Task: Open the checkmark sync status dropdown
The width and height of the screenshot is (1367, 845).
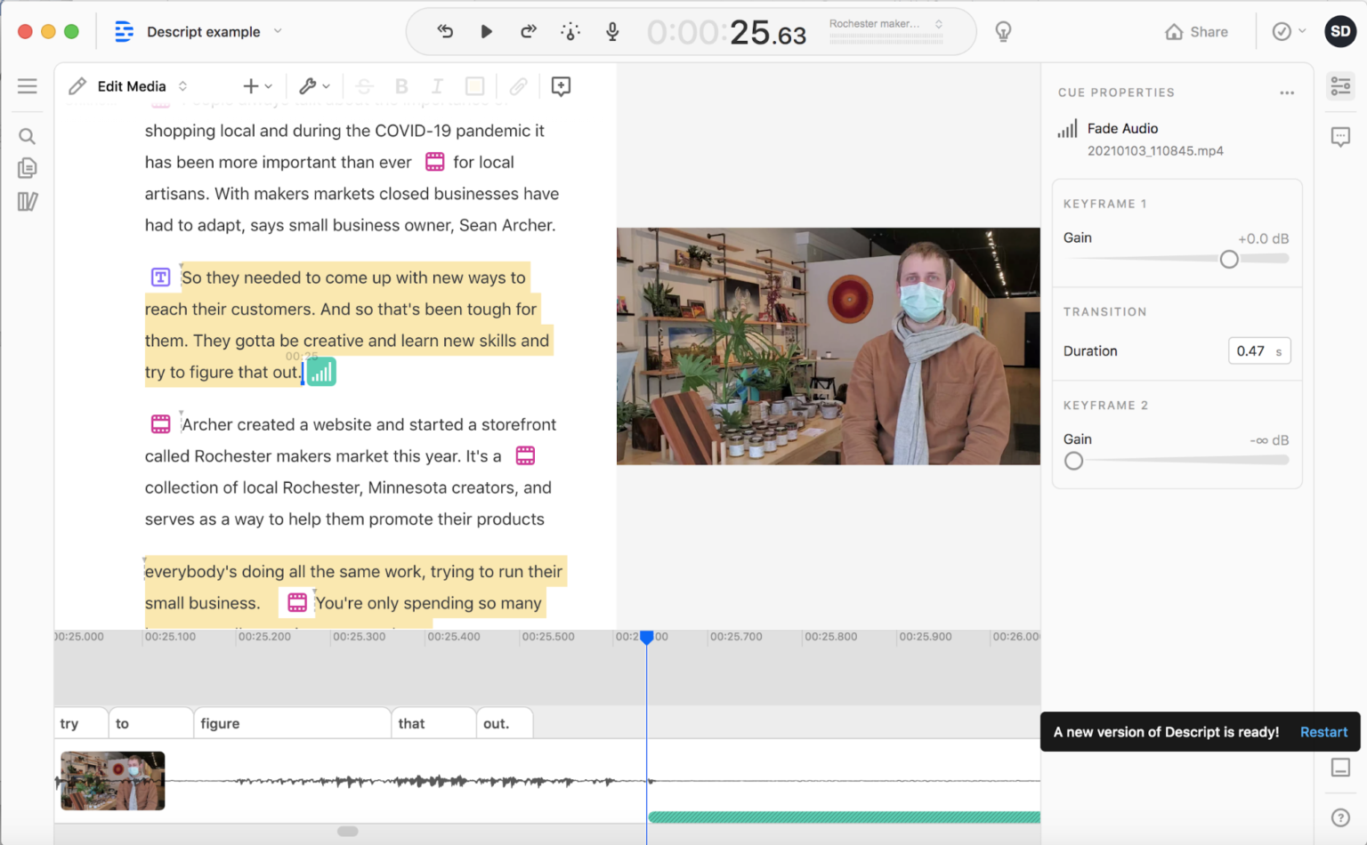Action: pos(1289,32)
